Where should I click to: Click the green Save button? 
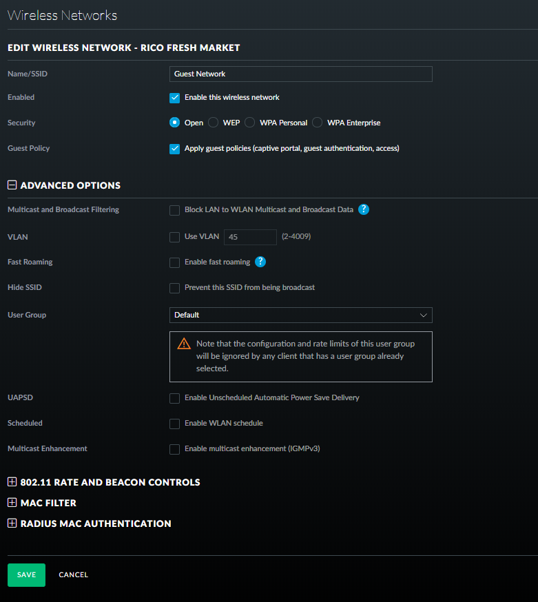click(x=26, y=574)
